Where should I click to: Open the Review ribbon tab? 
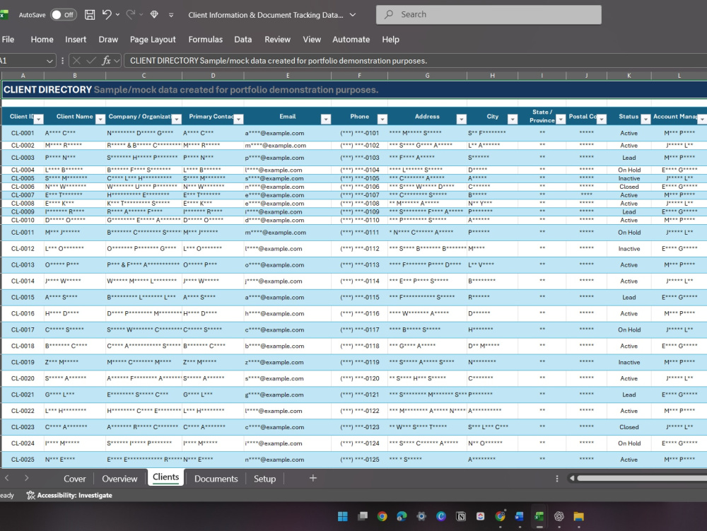[x=277, y=40]
